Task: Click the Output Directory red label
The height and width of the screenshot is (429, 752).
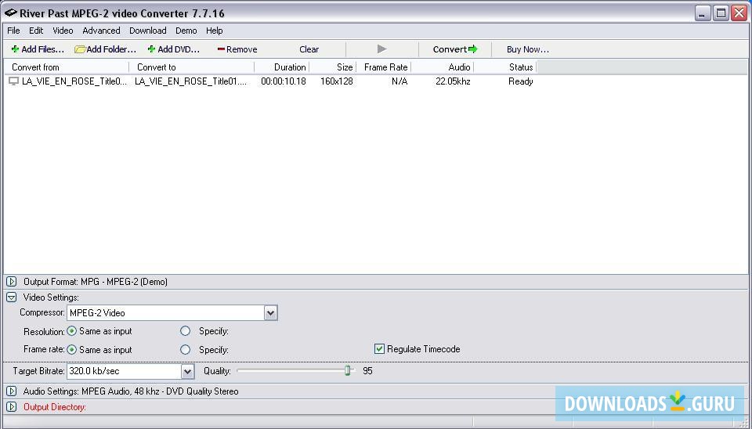Action: coord(55,407)
